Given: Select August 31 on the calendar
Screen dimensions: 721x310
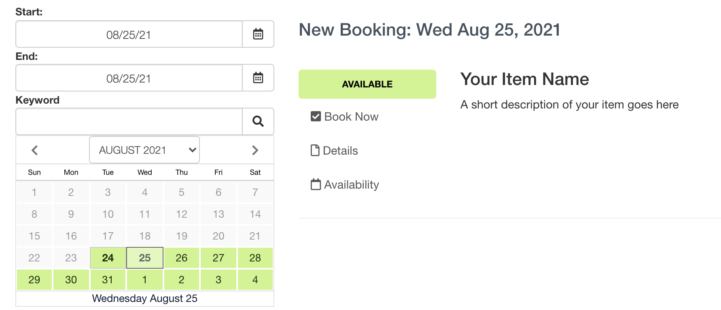Looking at the screenshot, I should coord(108,280).
